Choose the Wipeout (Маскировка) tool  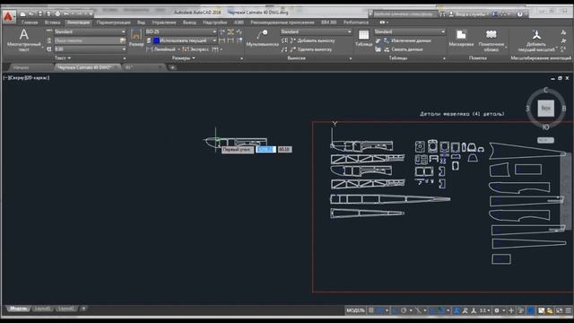click(461, 39)
